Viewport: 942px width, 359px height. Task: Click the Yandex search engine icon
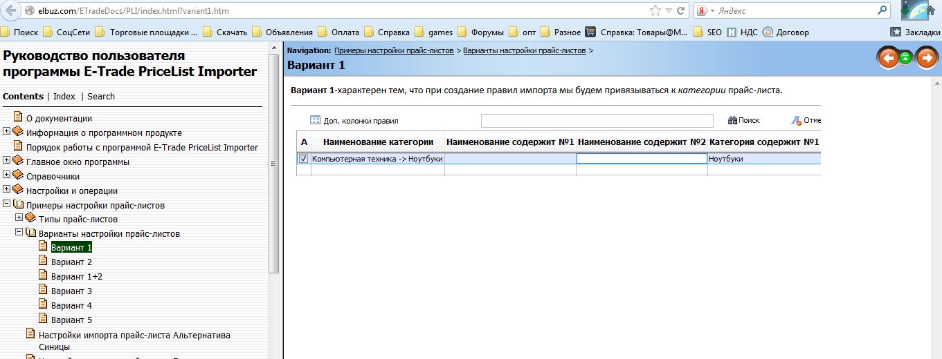click(701, 11)
